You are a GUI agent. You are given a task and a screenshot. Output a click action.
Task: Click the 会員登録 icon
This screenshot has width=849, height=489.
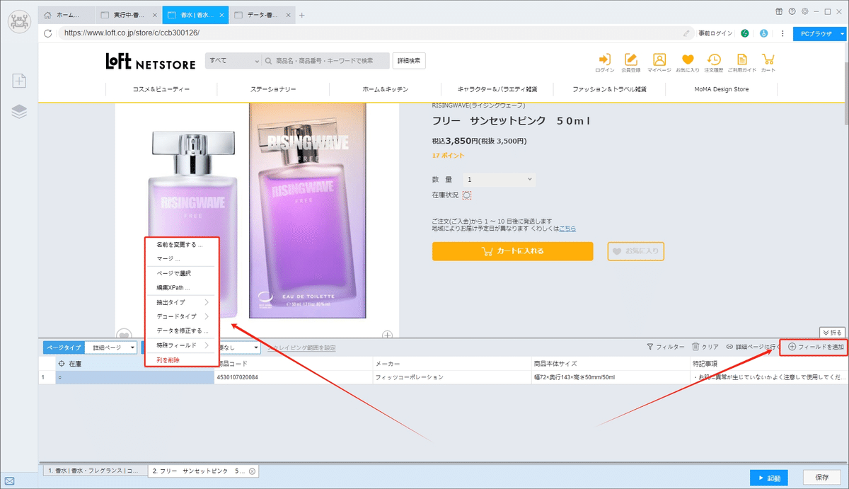click(x=630, y=62)
